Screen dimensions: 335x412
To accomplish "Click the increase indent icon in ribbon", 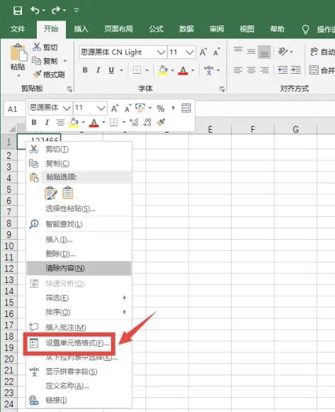I will 296,70.
